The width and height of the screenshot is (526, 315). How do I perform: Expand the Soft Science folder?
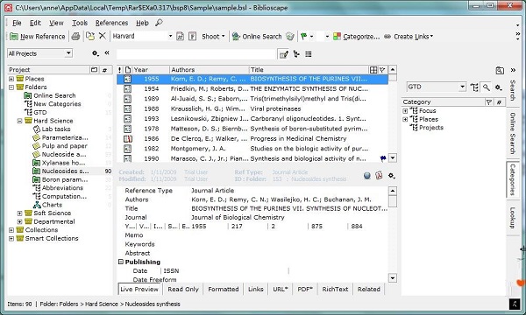click(20, 213)
